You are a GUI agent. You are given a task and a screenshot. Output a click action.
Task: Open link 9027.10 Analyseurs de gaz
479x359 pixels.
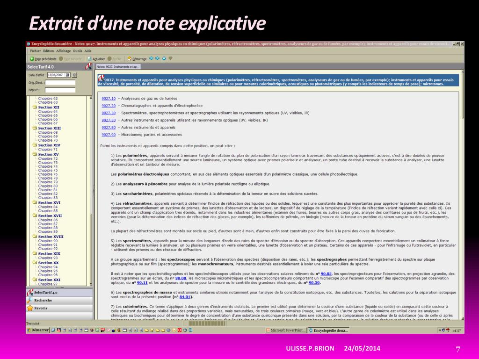(109, 99)
